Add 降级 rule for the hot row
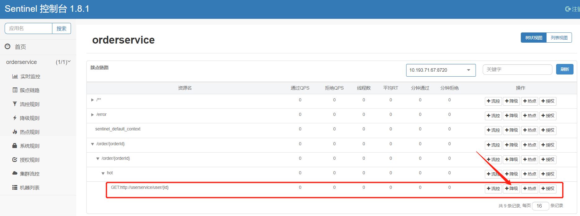 (512, 174)
